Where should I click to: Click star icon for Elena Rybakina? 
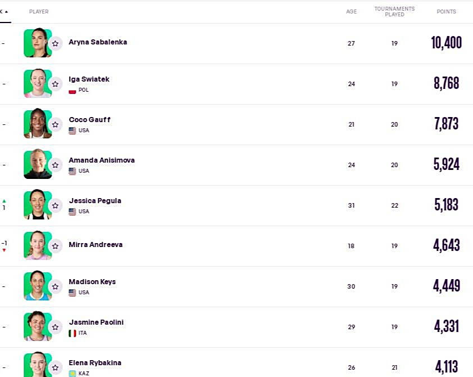tap(55, 366)
